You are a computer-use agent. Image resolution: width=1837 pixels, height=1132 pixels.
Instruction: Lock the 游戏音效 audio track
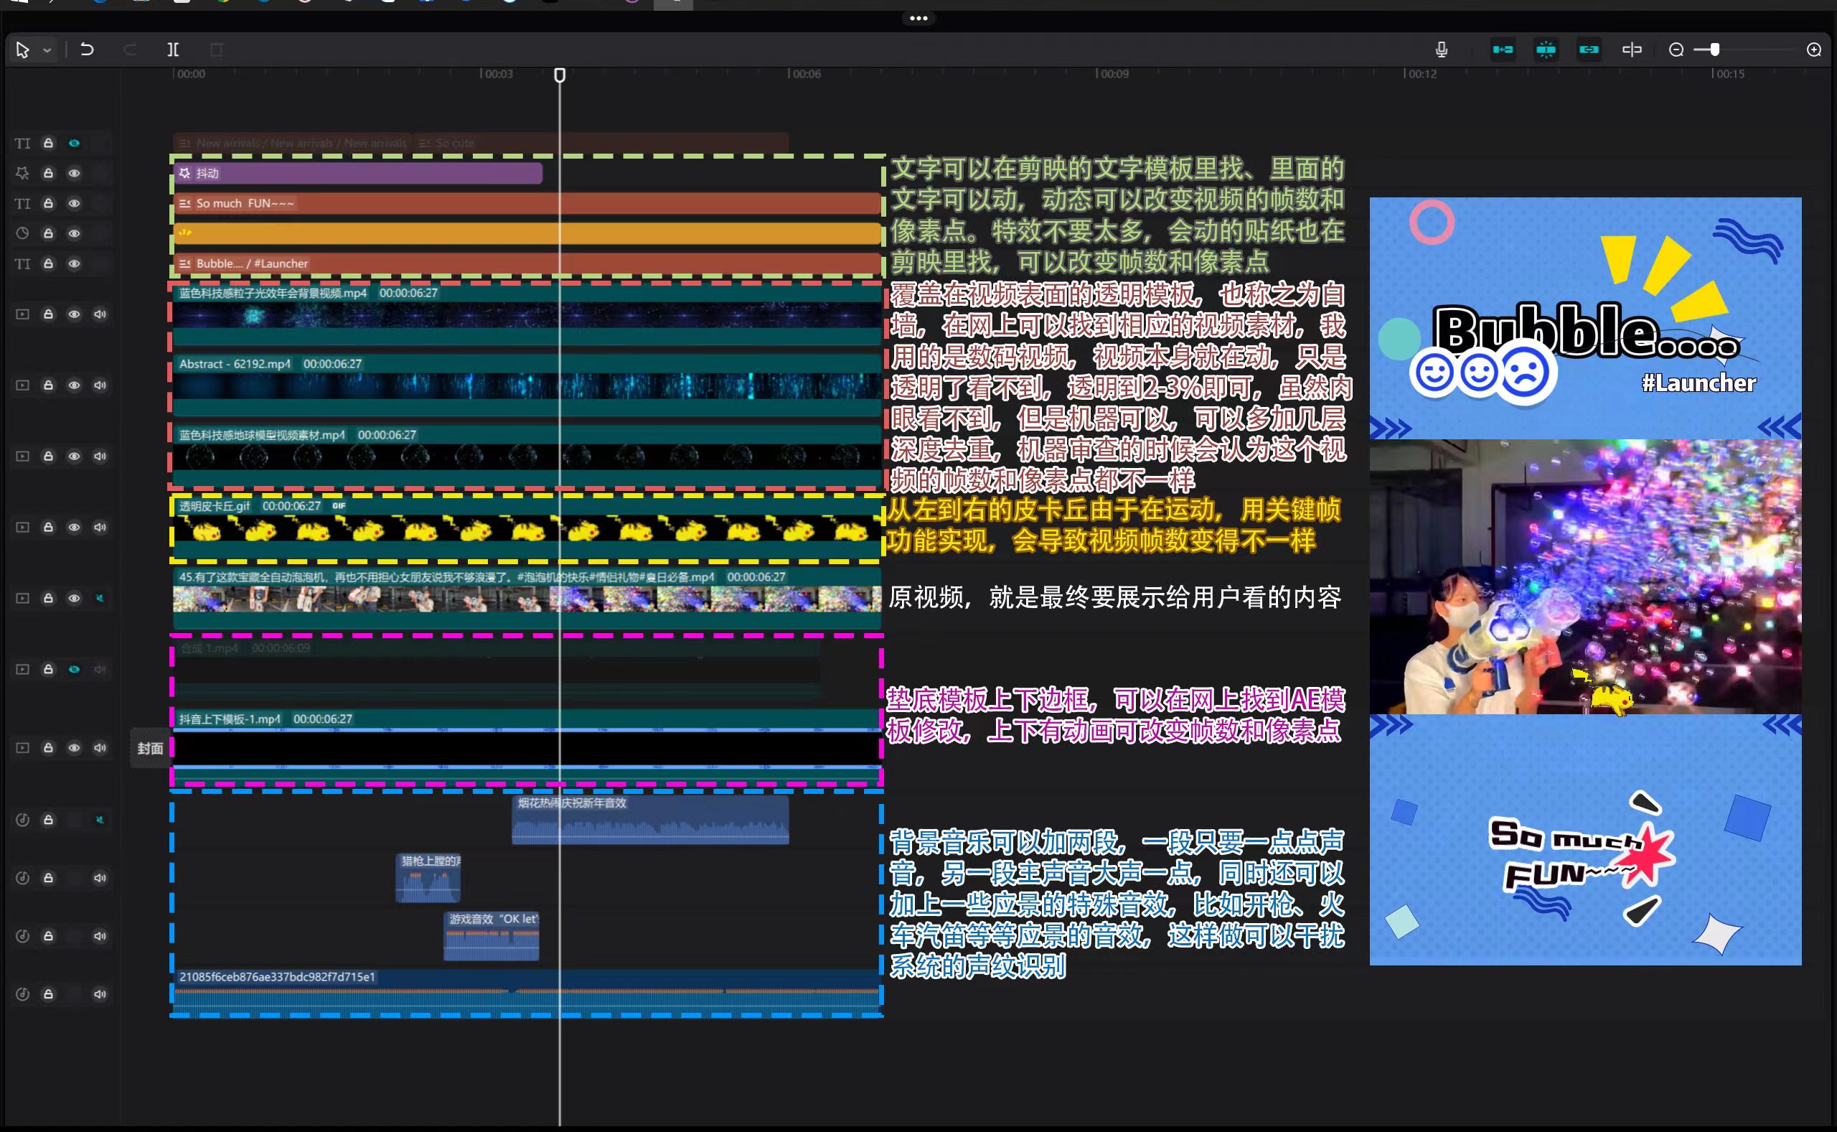point(48,936)
